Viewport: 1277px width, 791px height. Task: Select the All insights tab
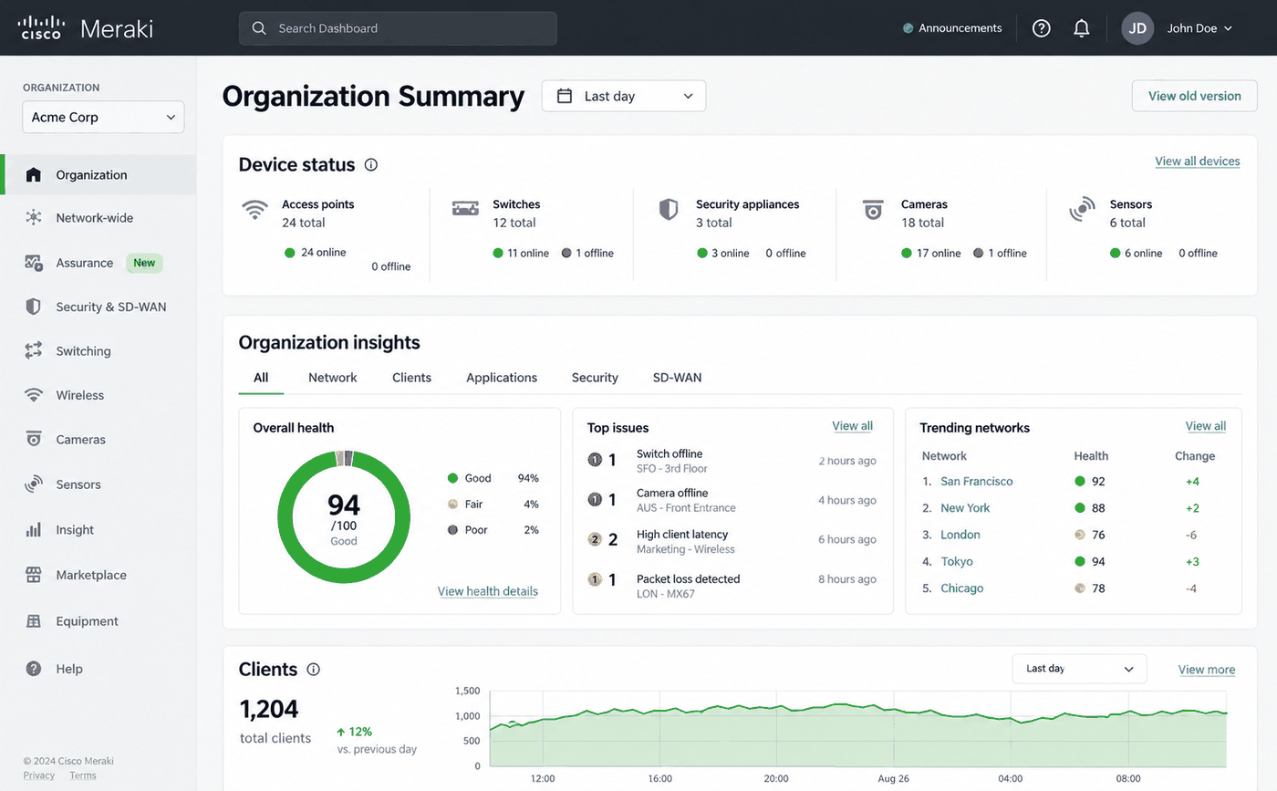(x=261, y=378)
